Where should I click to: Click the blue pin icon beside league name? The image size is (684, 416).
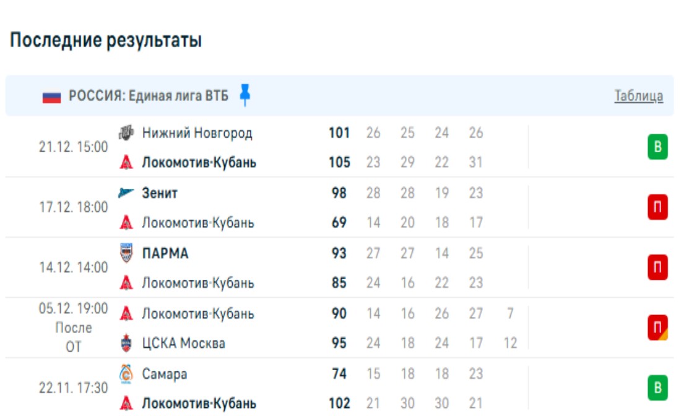[x=245, y=95]
